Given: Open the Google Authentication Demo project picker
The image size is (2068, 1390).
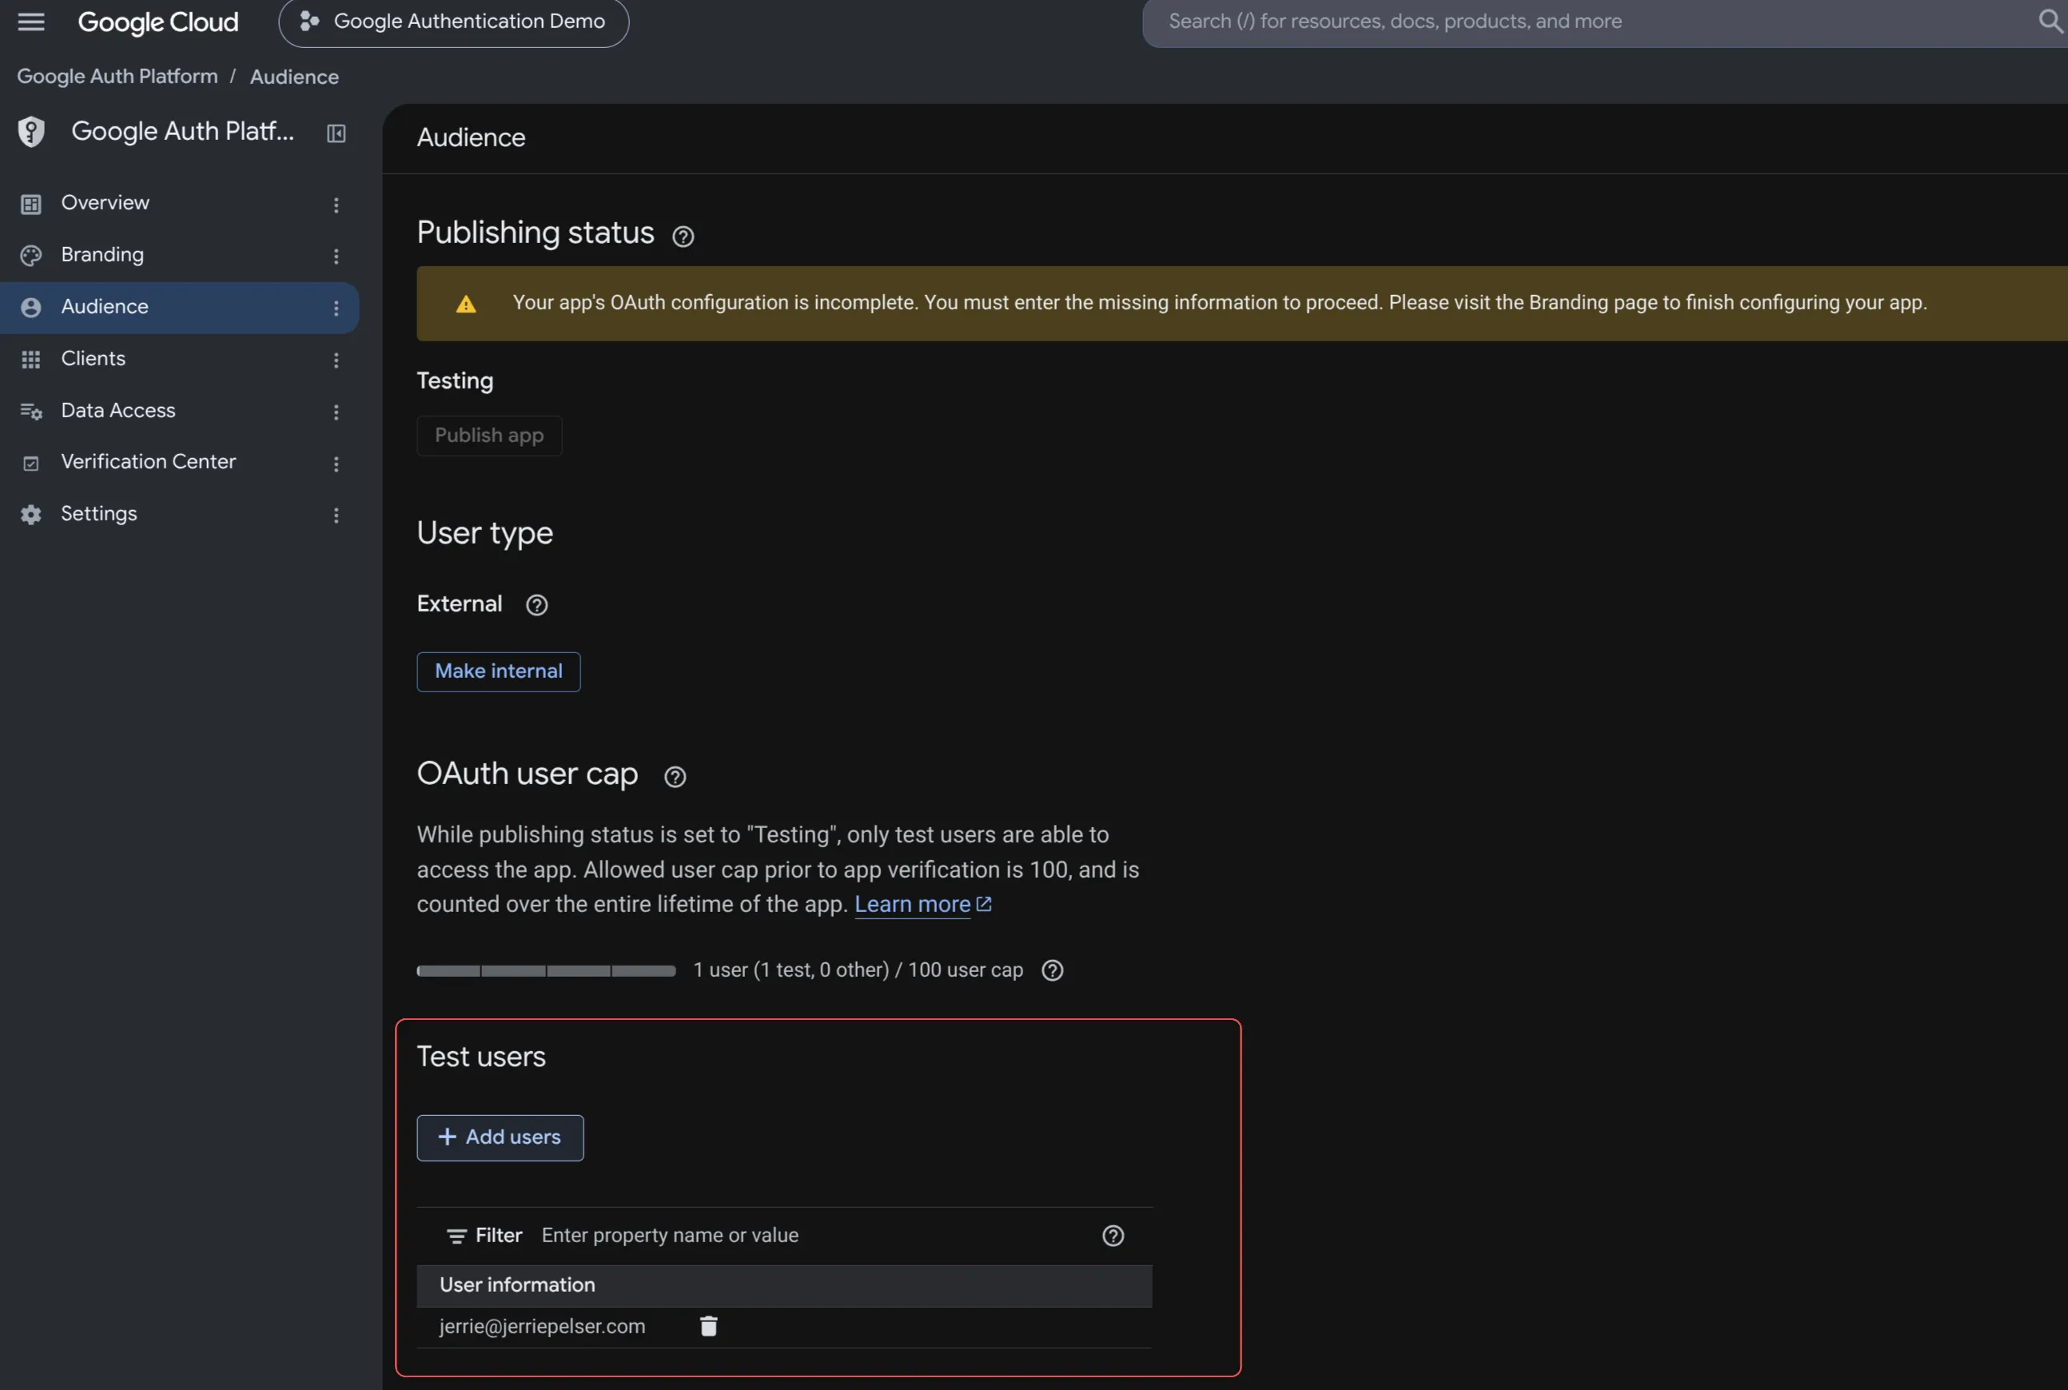Looking at the screenshot, I should [453, 22].
